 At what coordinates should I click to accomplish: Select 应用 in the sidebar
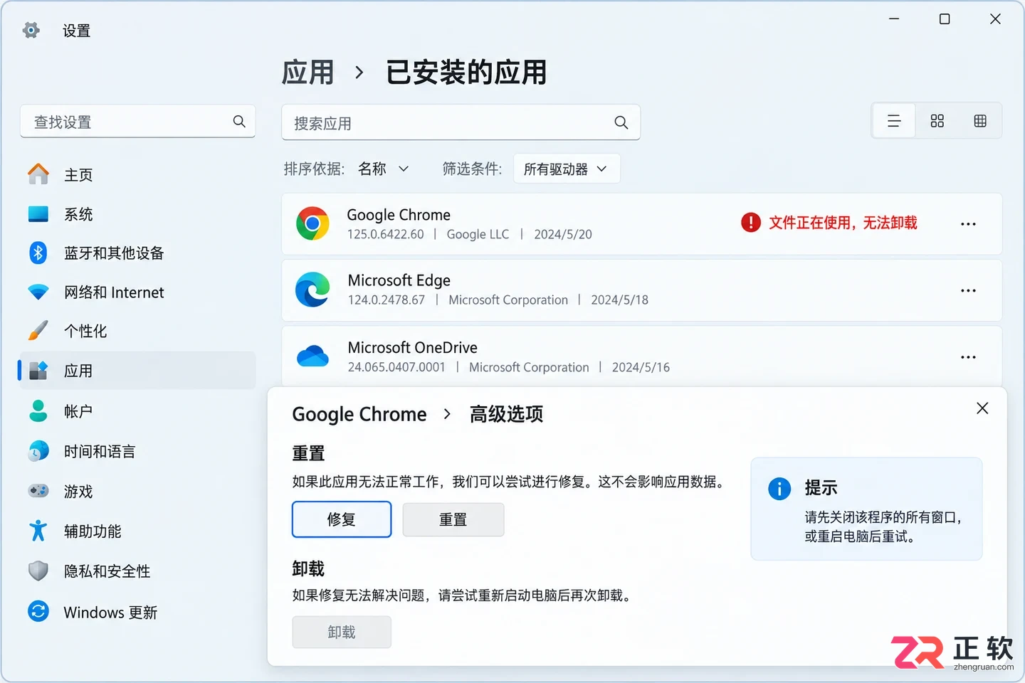[x=137, y=371]
